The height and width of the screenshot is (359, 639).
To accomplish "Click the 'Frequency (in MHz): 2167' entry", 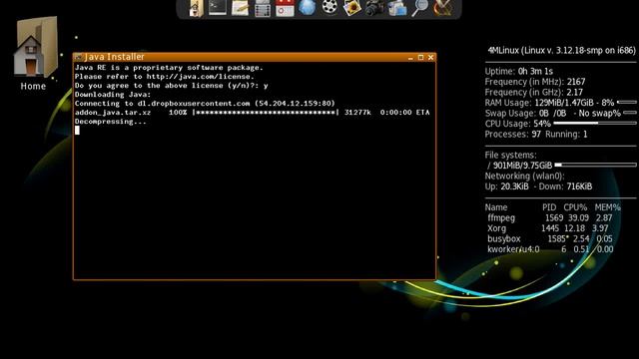I will point(535,82).
